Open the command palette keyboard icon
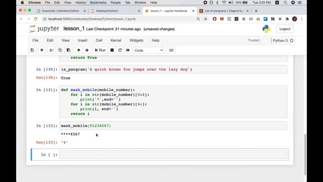This screenshot has width=323, height=182. pos(171,50)
